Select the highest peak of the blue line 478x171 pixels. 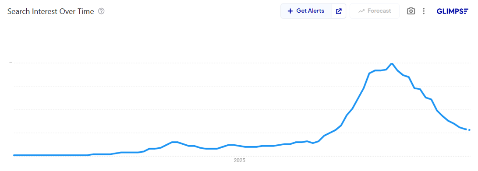click(x=392, y=63)
